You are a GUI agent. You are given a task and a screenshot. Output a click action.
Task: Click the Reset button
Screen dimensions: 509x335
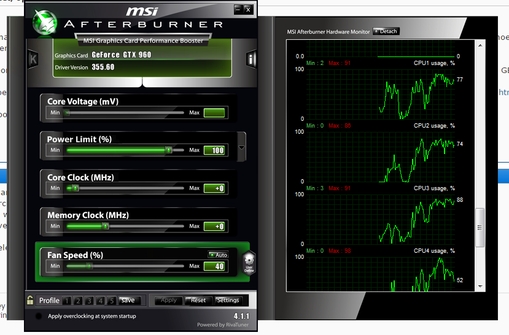(198, 300)
